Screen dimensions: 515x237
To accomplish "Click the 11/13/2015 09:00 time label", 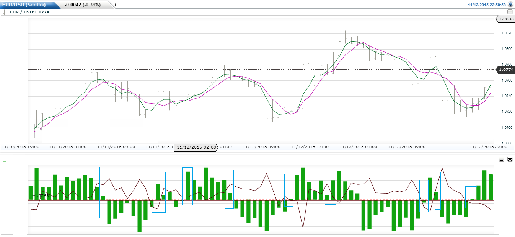I will tap(407, 147).
